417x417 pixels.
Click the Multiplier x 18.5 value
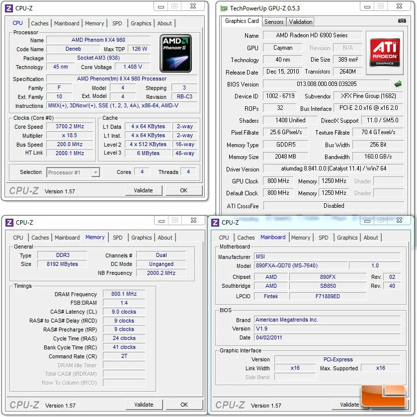coord(70,135)
